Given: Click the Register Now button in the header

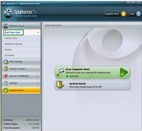Looking at the screenshot, I should (x=115, y=14).
